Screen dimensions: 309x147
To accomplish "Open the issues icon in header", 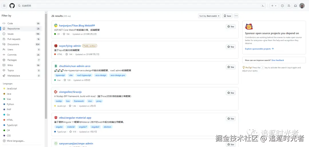I will (x=282, y=6).
